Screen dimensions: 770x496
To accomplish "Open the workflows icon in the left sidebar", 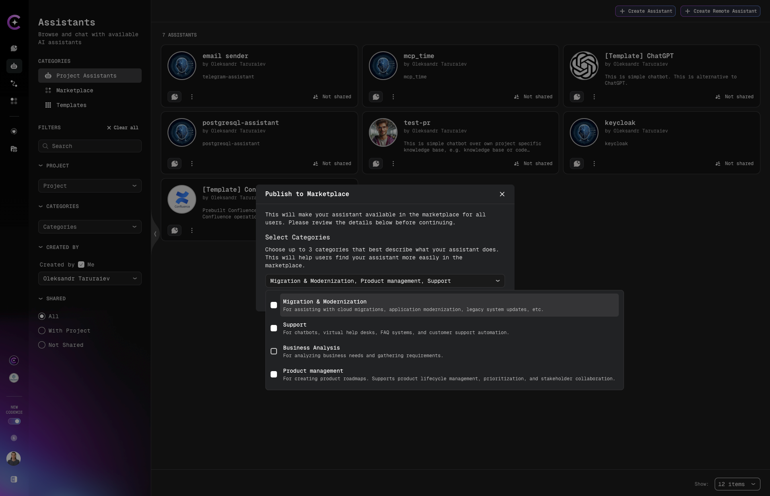I will click(14, 84).
